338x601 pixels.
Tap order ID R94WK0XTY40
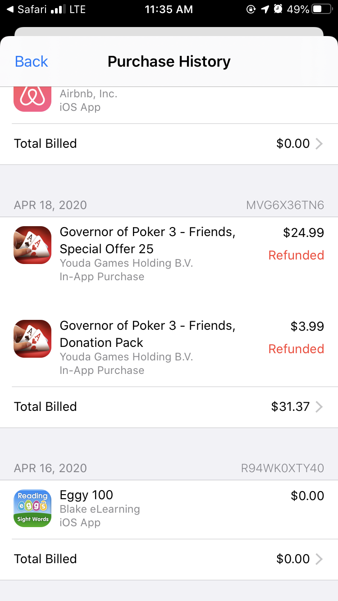click(x=282, y=468)
